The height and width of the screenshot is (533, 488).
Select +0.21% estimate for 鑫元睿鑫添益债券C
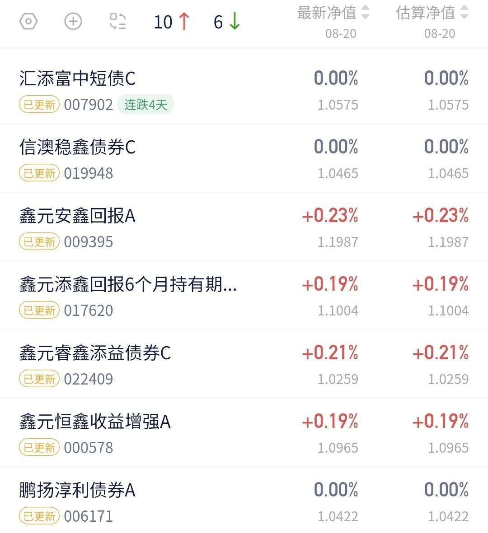(441, 352)
